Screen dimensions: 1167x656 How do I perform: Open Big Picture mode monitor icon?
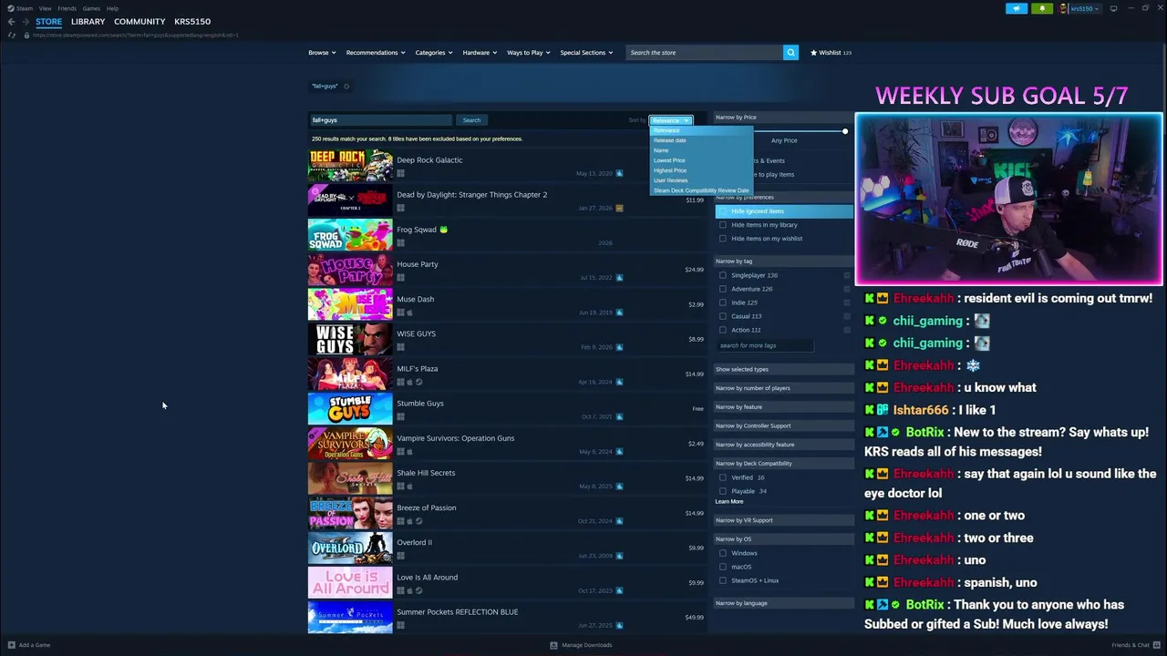coord(1113,8)
